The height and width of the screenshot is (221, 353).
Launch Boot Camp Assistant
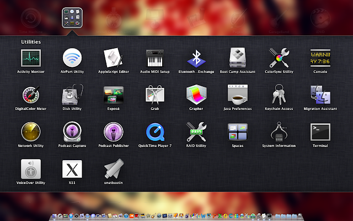238,57
